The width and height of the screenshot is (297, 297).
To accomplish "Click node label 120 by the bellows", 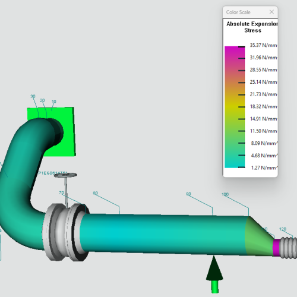I will point(283,229).
